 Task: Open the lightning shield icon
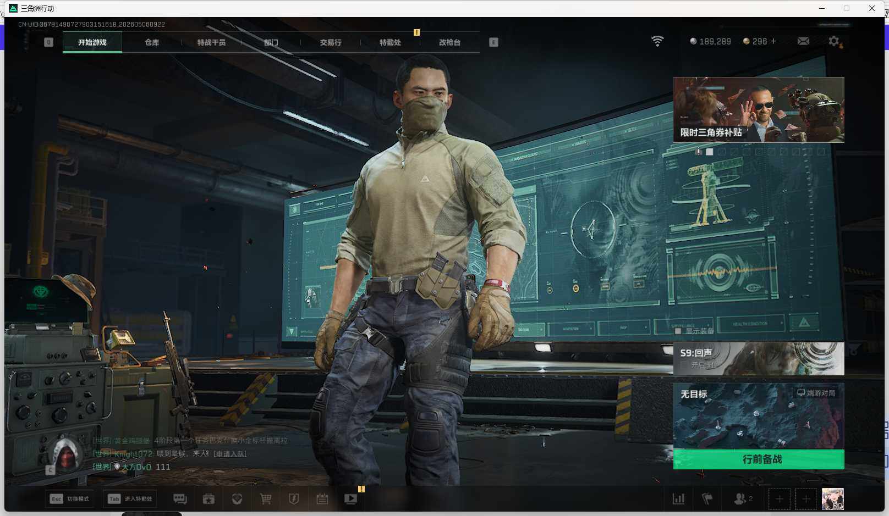click(294, 499)
